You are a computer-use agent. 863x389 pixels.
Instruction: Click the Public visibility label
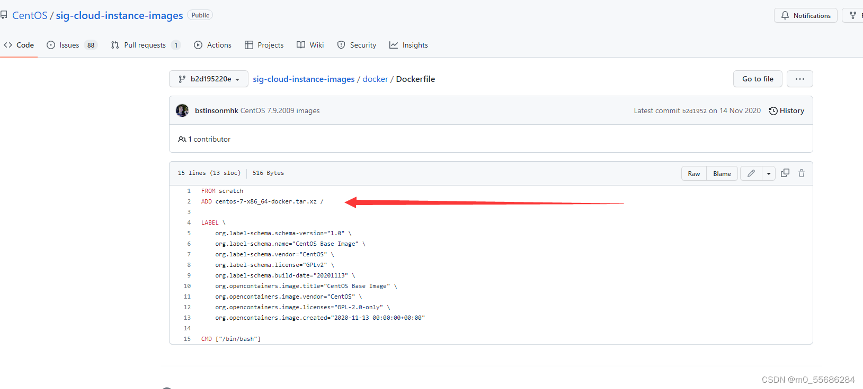tap(200, 15)
